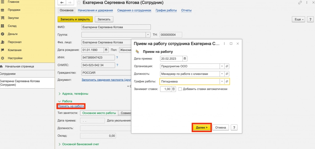
Task: Click the Гражданство field showing РОССИЯ
Action: [106, 72]
